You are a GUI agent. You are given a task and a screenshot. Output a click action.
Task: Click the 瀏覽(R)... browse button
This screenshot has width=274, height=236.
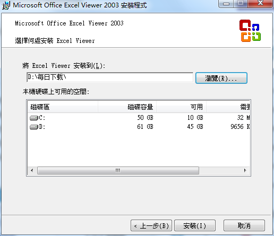pos(221,78)
